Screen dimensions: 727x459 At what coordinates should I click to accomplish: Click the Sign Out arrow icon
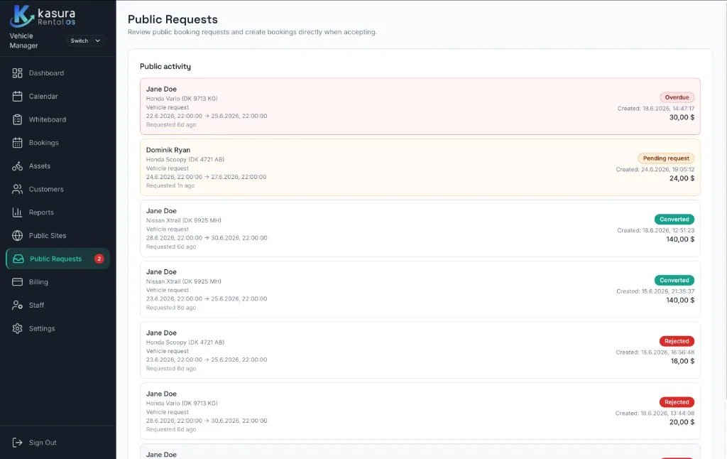pos(17,442)
